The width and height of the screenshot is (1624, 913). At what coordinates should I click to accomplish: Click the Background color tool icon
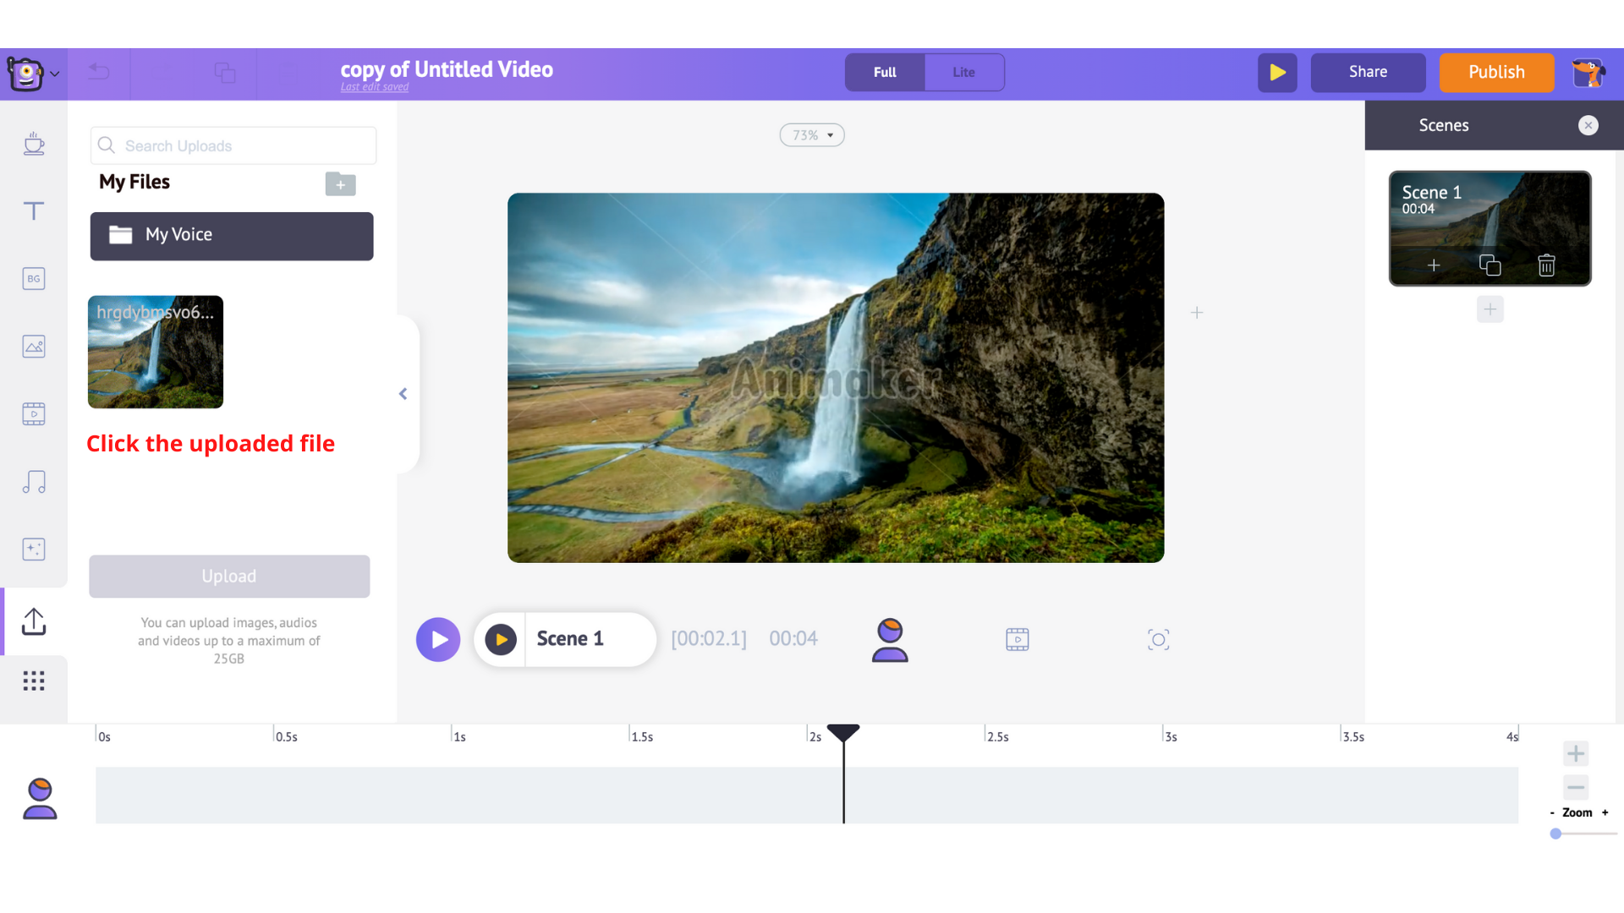(32, 277)
